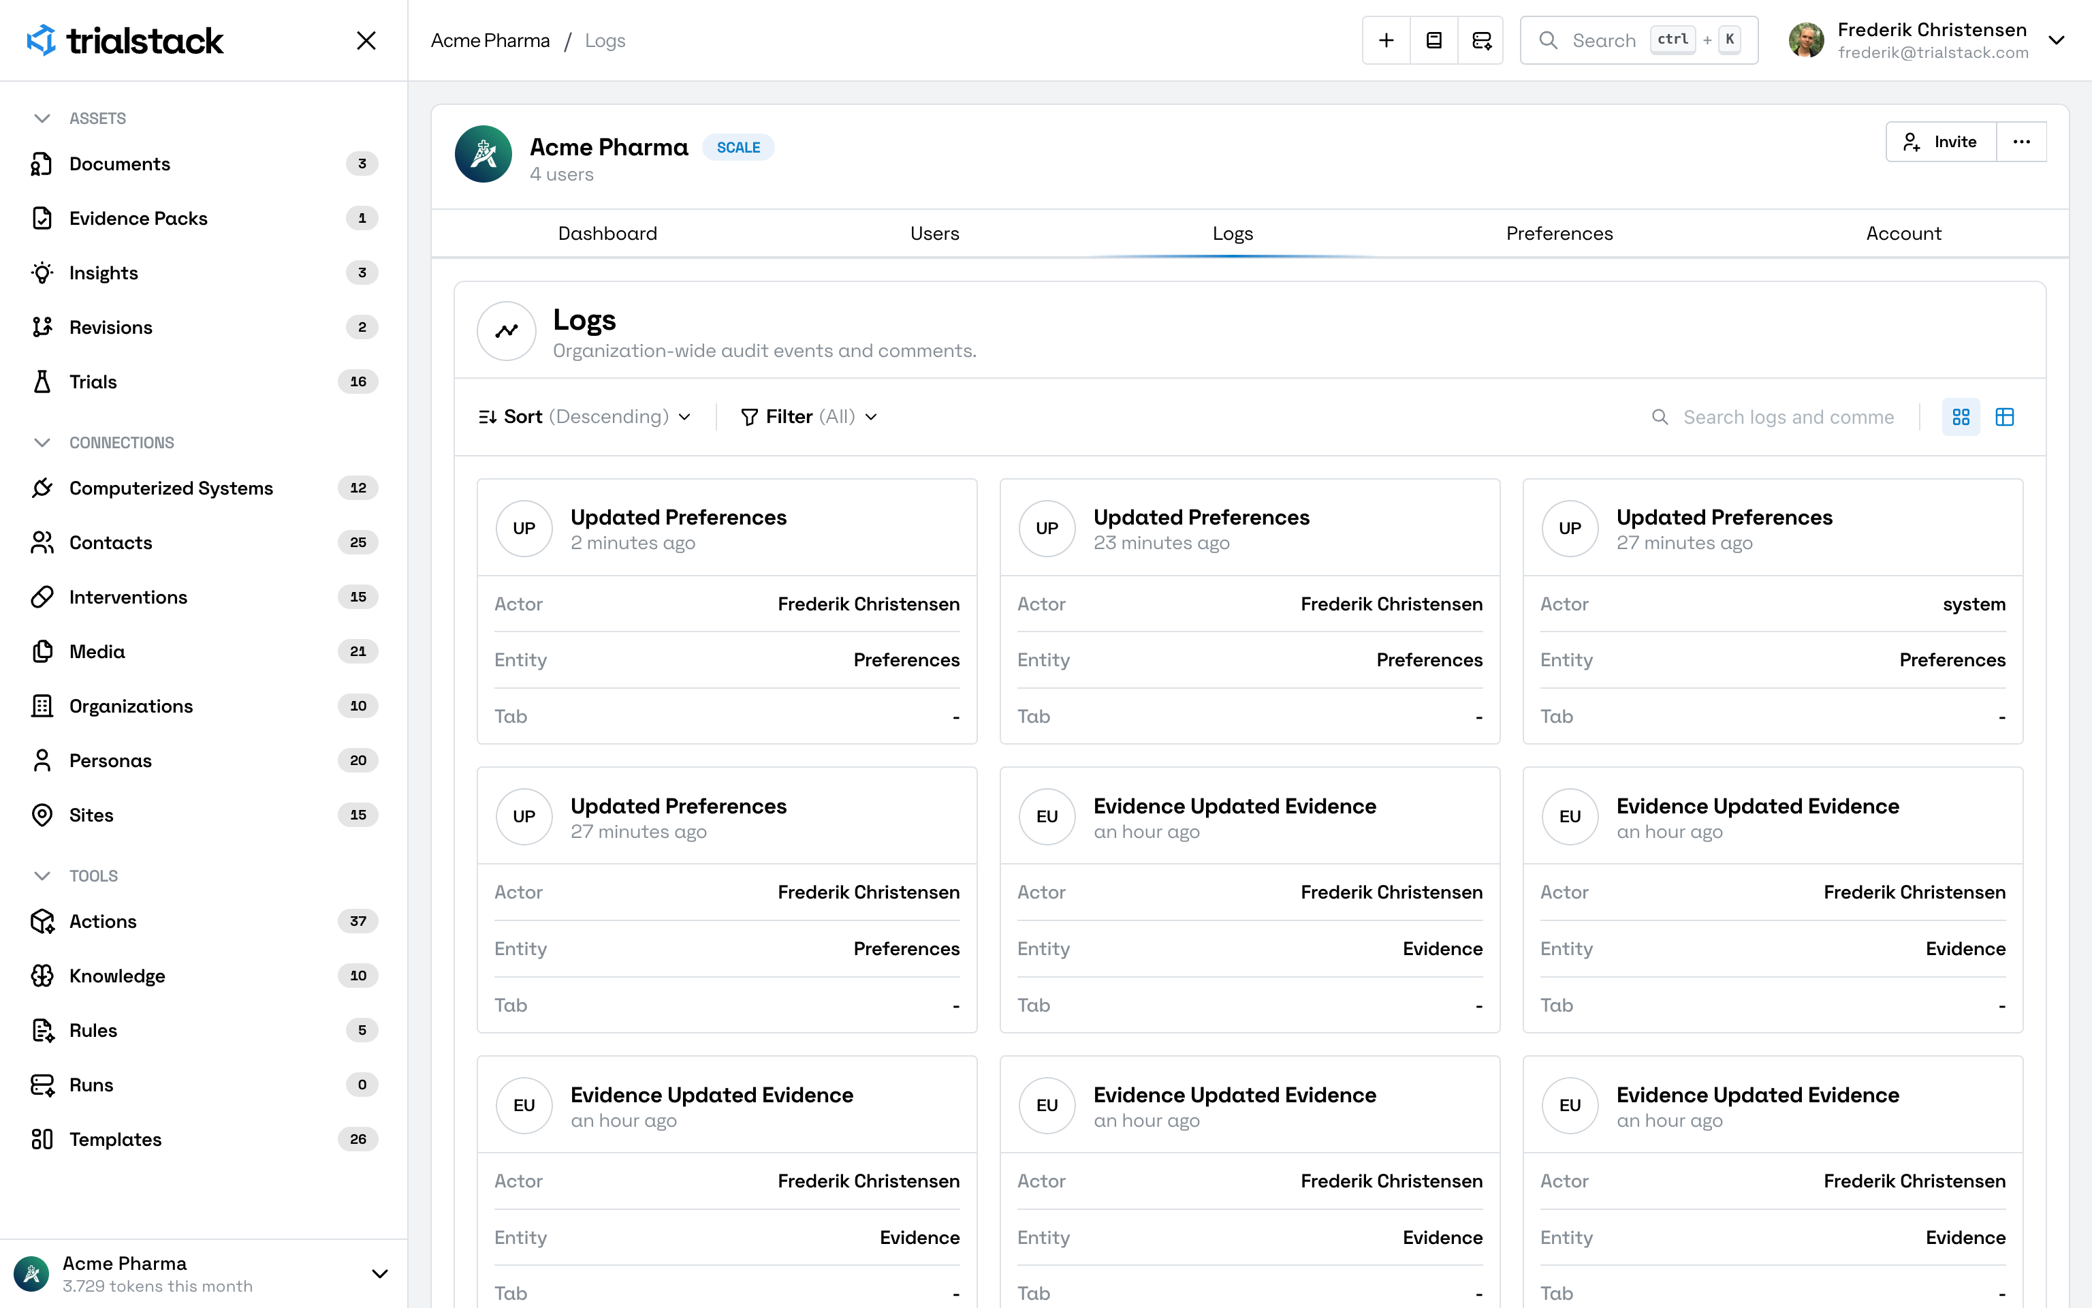Collapse the TOOLS section
The width and height of the screenshot is (2092, 1308).
click(x=42, y=876)
